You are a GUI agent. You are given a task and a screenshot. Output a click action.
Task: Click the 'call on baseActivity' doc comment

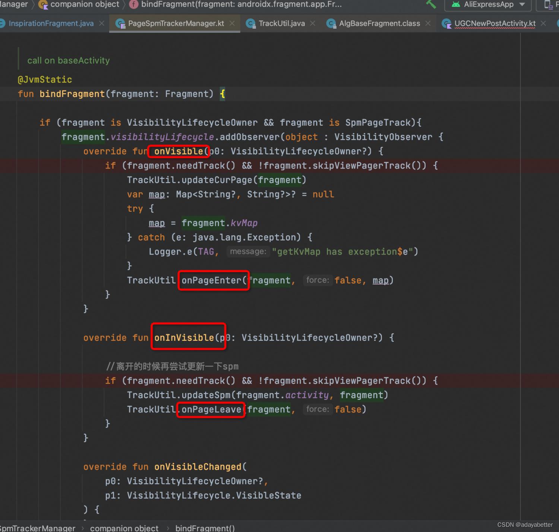tap(69, 60)
